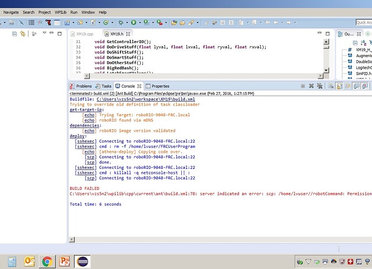This screenshot has height=269, width=372.
Task: Open the Tasks tab
Action: coord(104,86)
